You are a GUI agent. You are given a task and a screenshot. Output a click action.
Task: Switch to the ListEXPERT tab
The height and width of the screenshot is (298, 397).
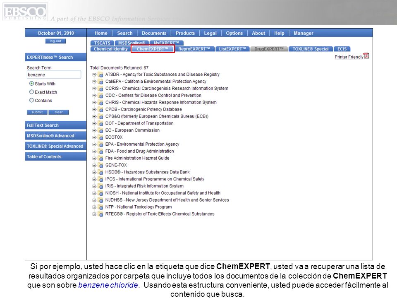(232, 49)
